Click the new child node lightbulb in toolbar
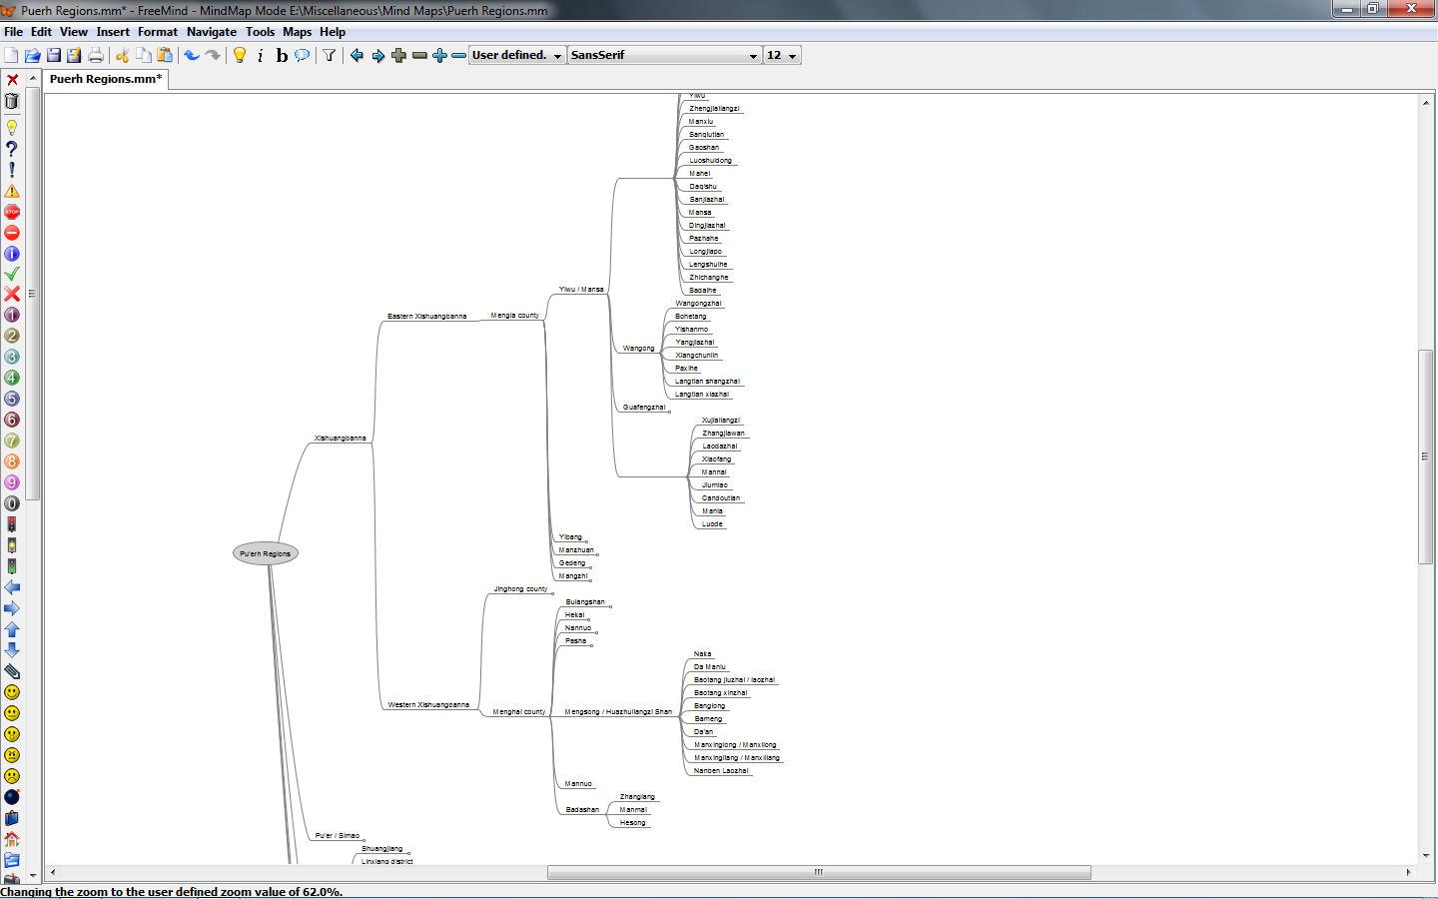 [x=240, y=55]
